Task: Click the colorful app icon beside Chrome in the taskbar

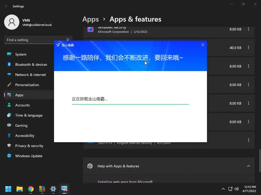Action: pyautogui.click(x=42, y=189)
